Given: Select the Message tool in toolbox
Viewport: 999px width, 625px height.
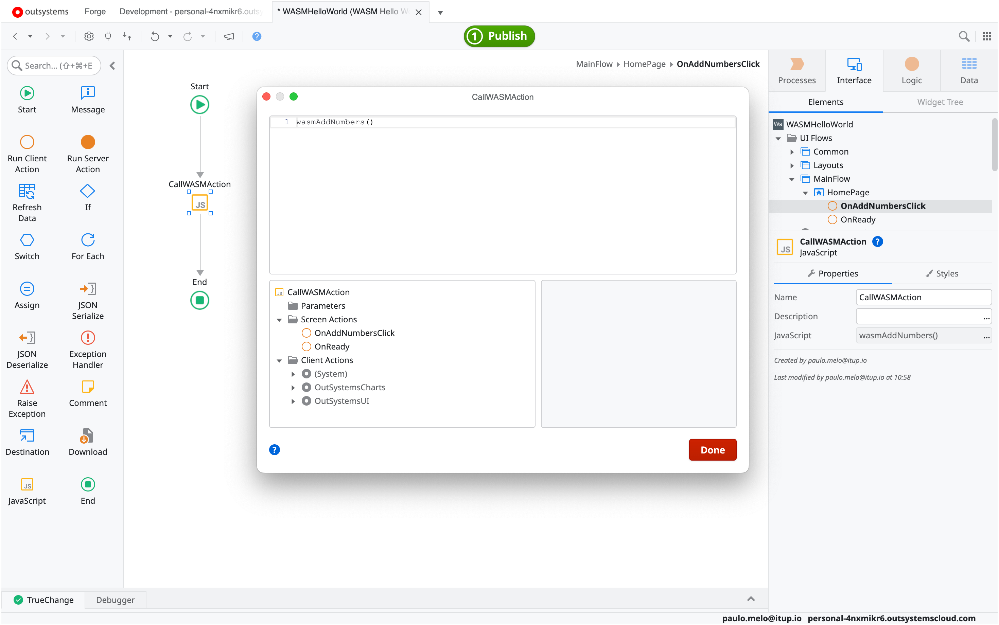Looking at the screenshot, I should pyautogui.click(x=88, y=100).
